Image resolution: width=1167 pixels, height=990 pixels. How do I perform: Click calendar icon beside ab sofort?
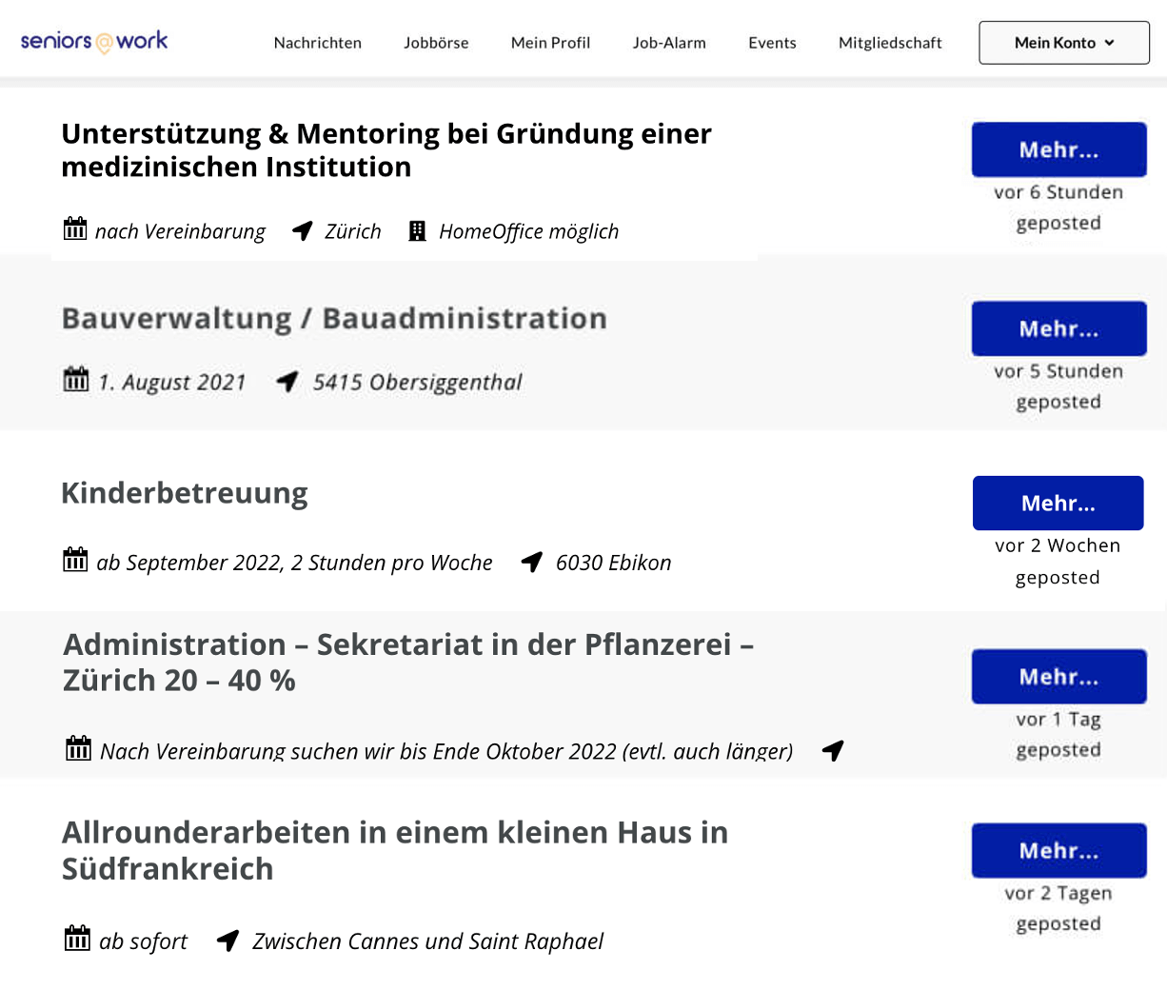77,938
